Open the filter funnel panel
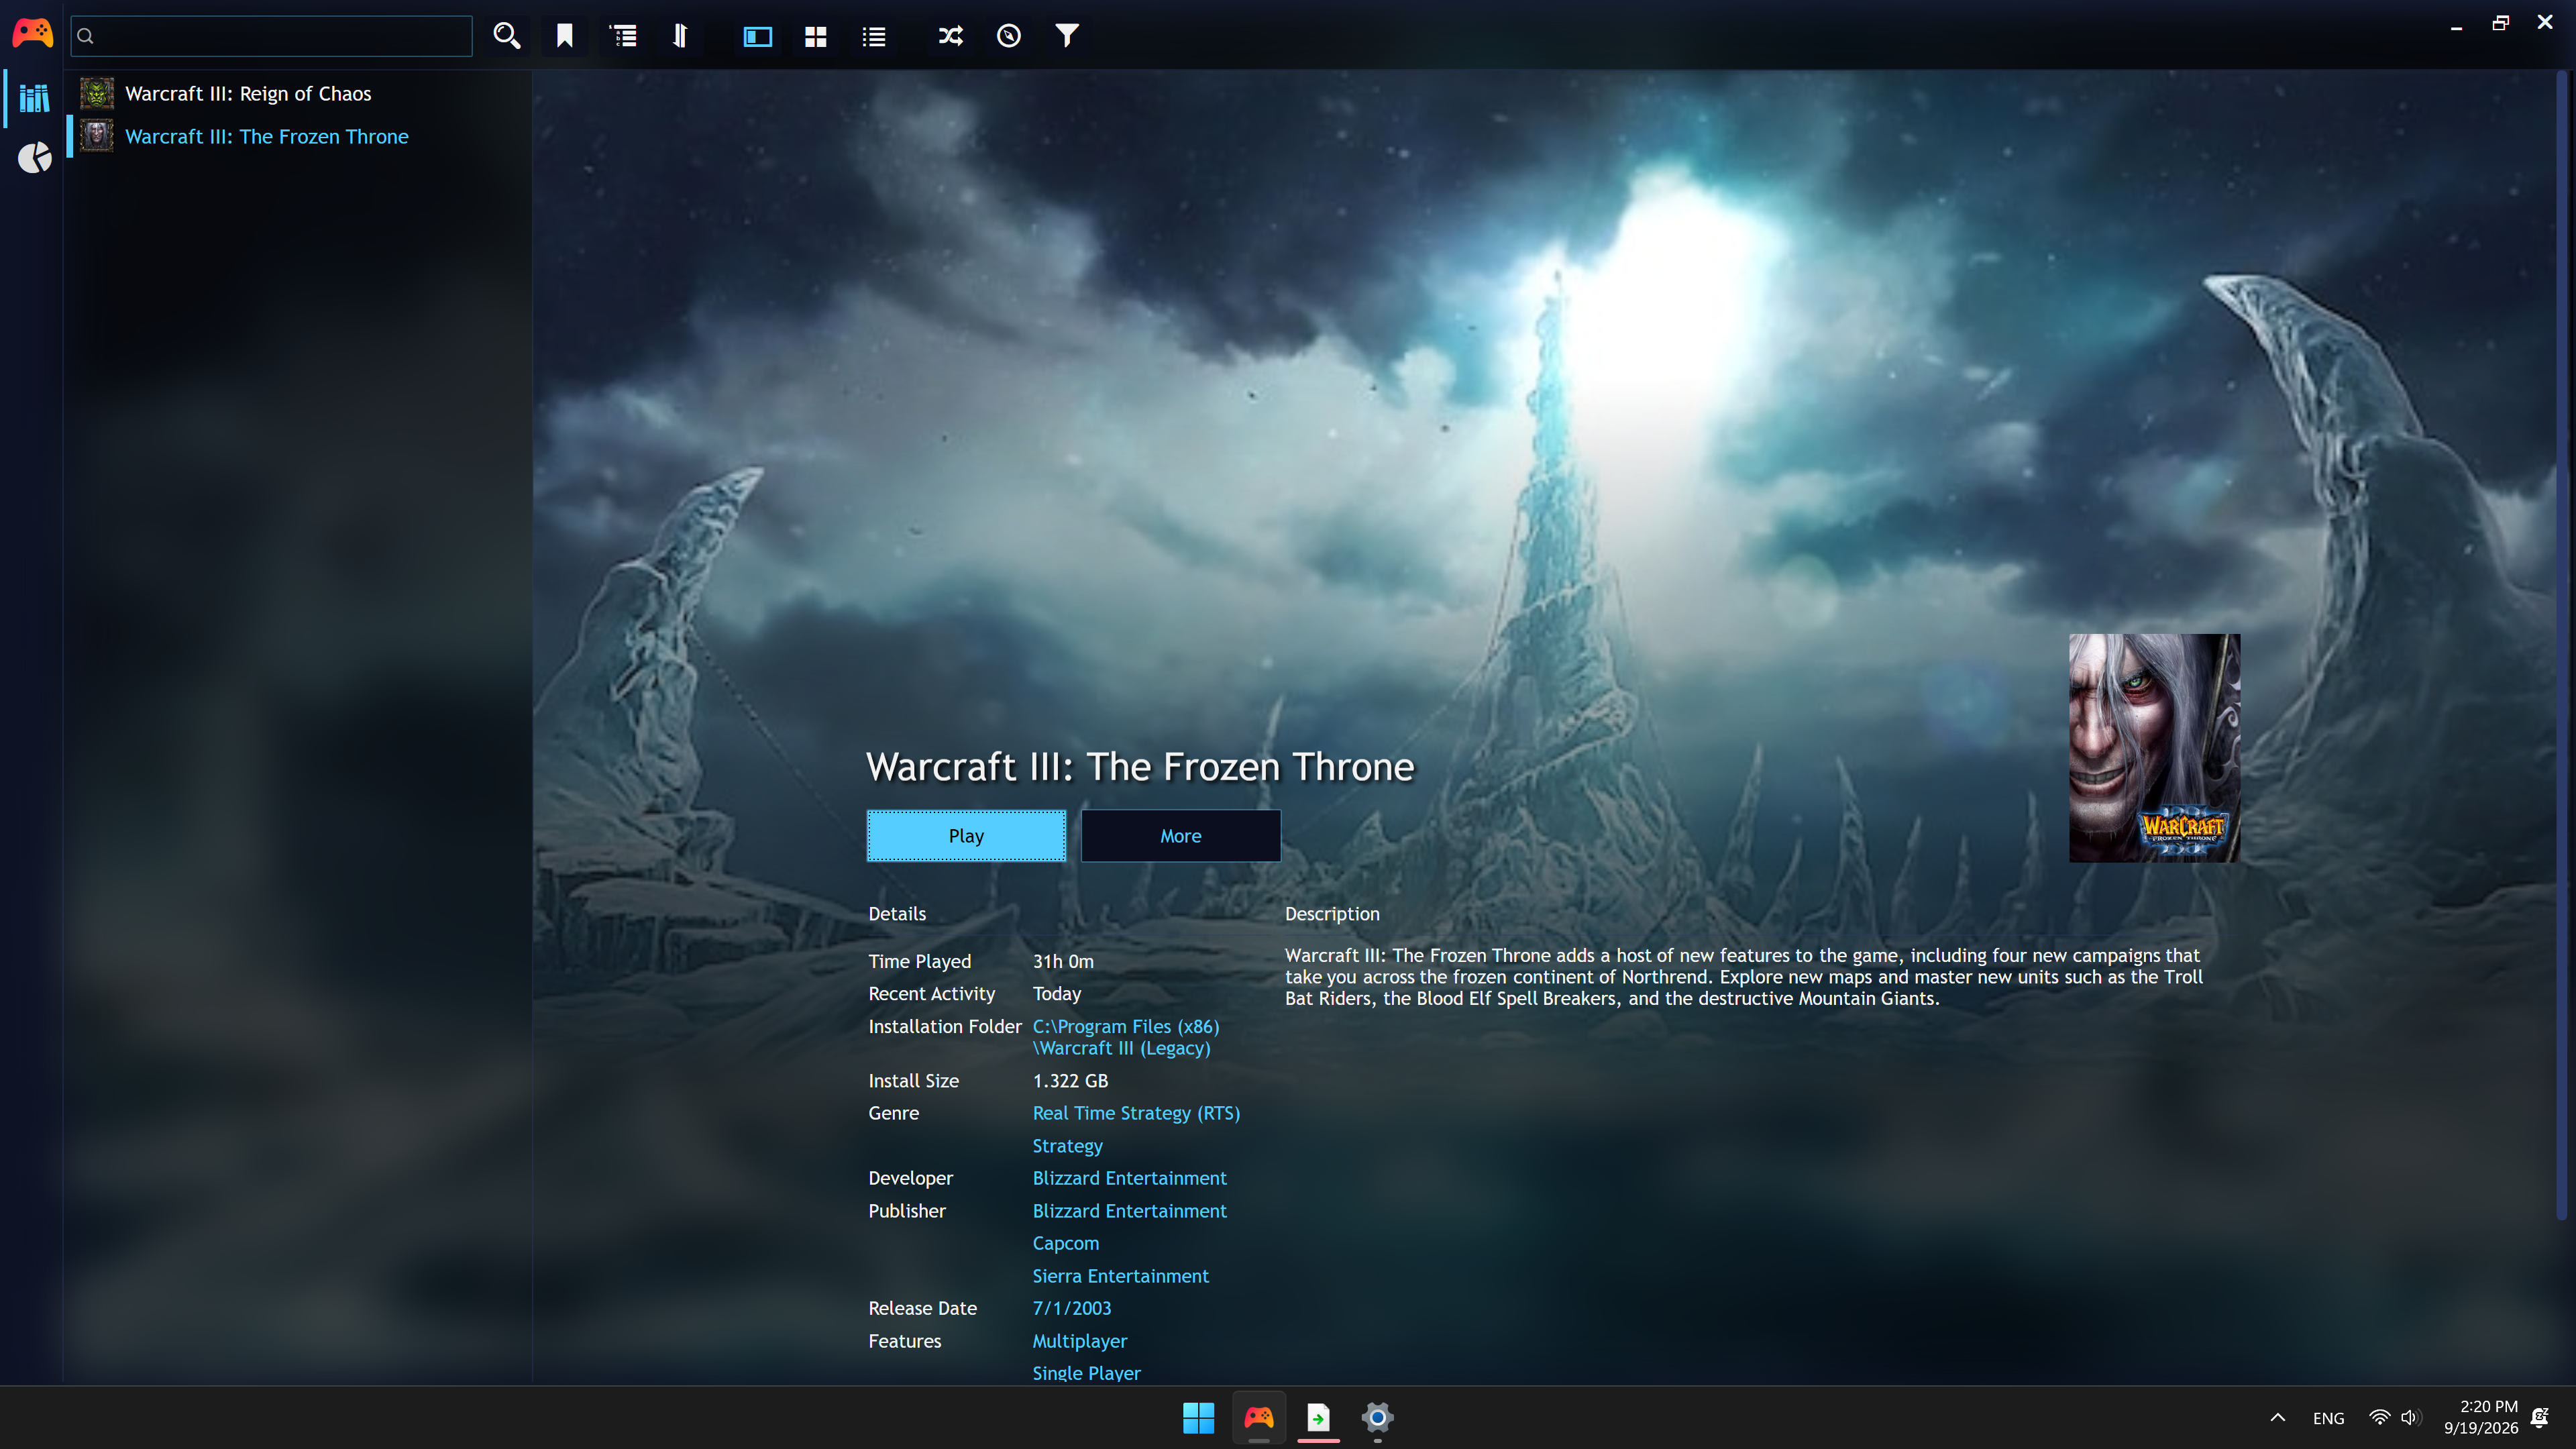Viewport: 2576px width, 1449px height. [x=1067, y=36]
